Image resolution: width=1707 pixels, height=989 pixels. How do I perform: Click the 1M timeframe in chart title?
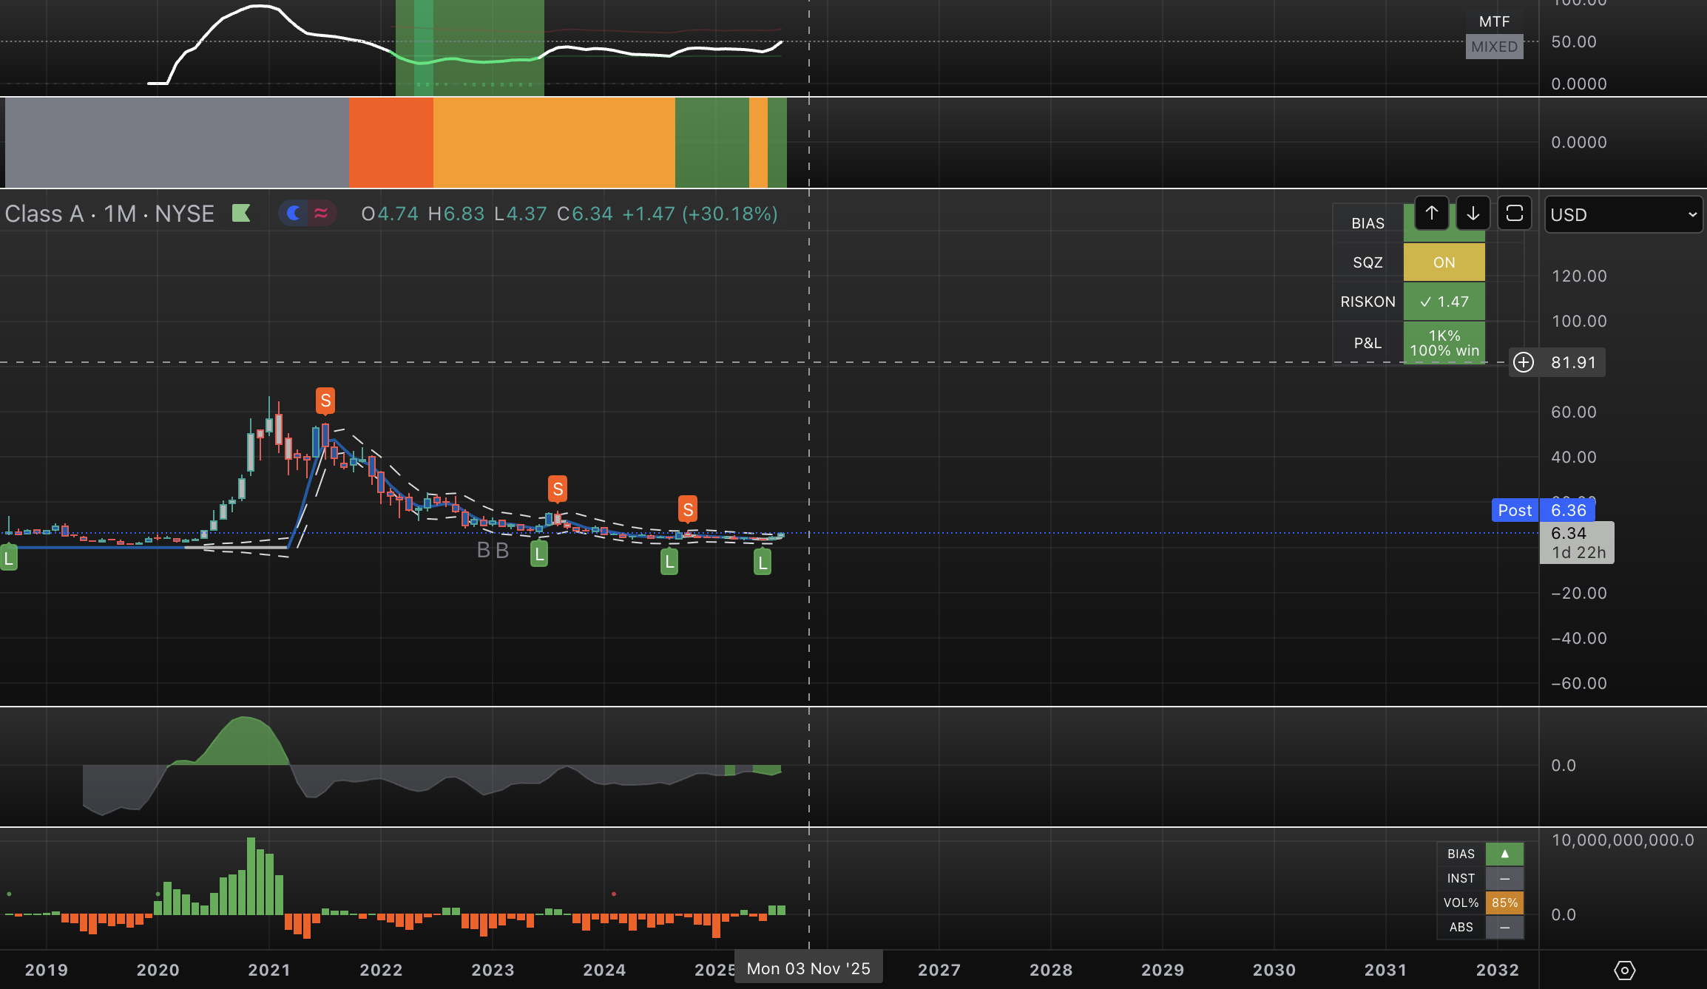pyautogui.click(x=120, y=214)
